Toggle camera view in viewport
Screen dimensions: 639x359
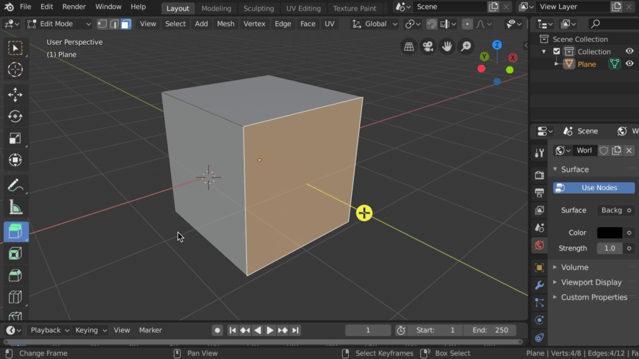click(x=427, y=46)
